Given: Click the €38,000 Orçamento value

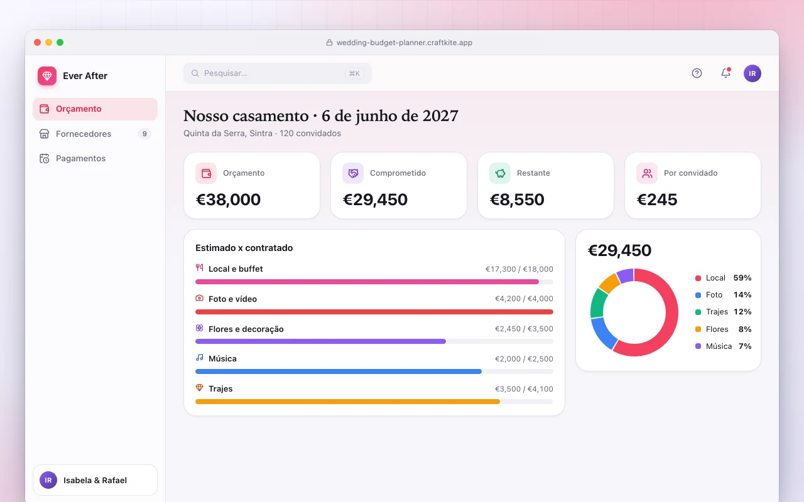Looking at the screenshot, I should pos(228,200).
